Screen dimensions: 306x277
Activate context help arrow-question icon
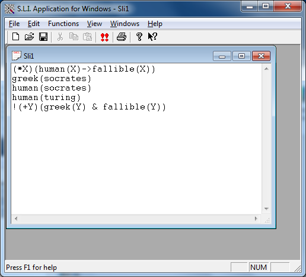click(x=152, y=37)
